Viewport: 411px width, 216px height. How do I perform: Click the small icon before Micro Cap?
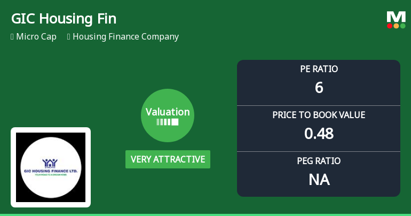(x=12, y=37)
